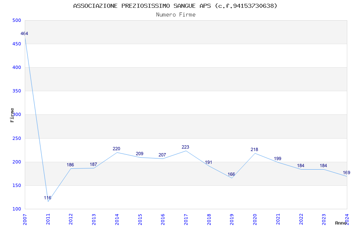Screen dimensions: 351x227
Task: Click the 2019 x-axis year label
Action: click(x=232, y=219)
